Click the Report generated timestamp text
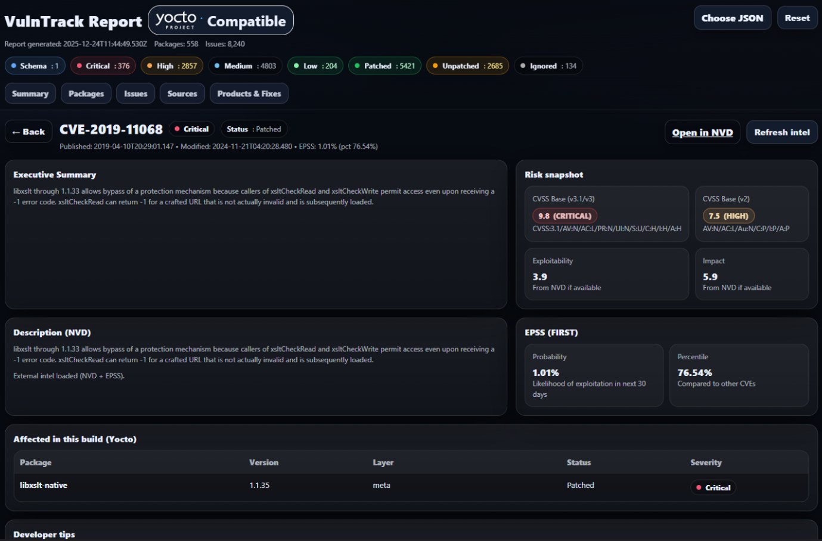This screenshot has height=541, width=822. pyautogui.click(x=76, y=44)
